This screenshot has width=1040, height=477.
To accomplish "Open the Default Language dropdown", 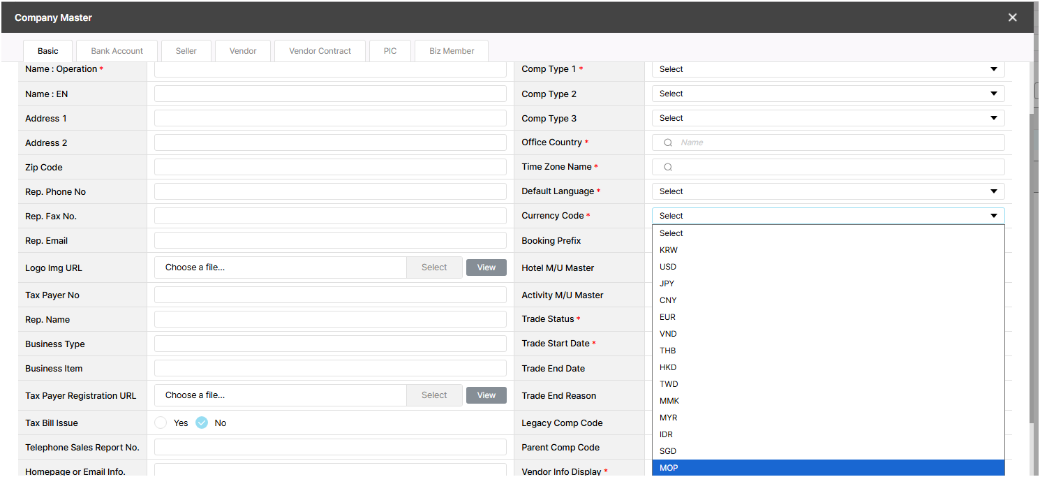I will point(828,191).
